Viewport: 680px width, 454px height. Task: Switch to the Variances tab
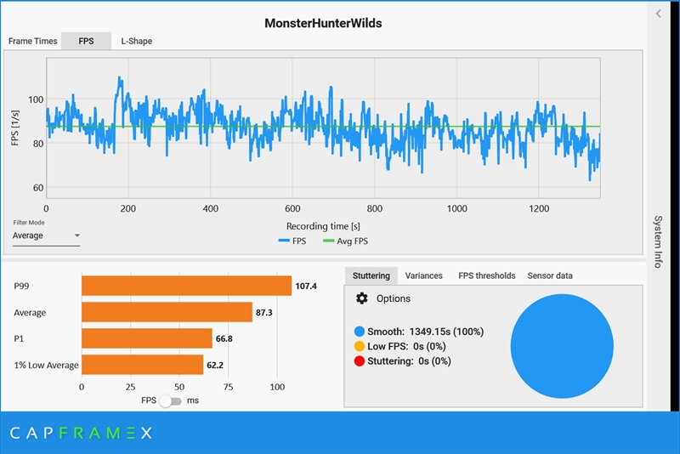tap(423, 275)
